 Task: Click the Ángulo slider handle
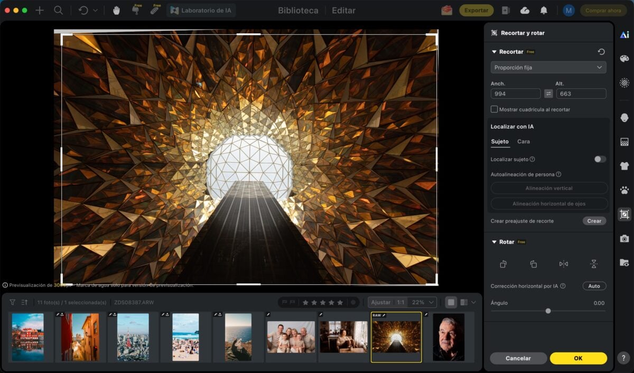[548, 311]
